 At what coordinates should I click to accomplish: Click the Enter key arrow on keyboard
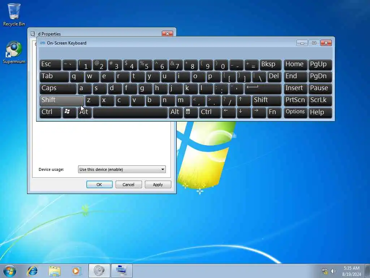click(263, 89)
